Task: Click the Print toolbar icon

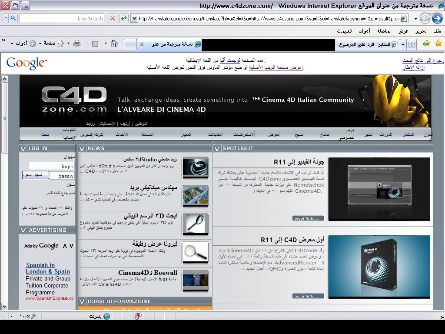Action: click(76, 43)
